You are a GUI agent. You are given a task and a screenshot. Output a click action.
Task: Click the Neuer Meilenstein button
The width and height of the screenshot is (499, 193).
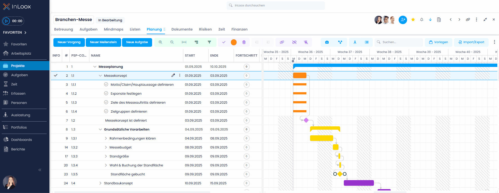tap(103, 42)
